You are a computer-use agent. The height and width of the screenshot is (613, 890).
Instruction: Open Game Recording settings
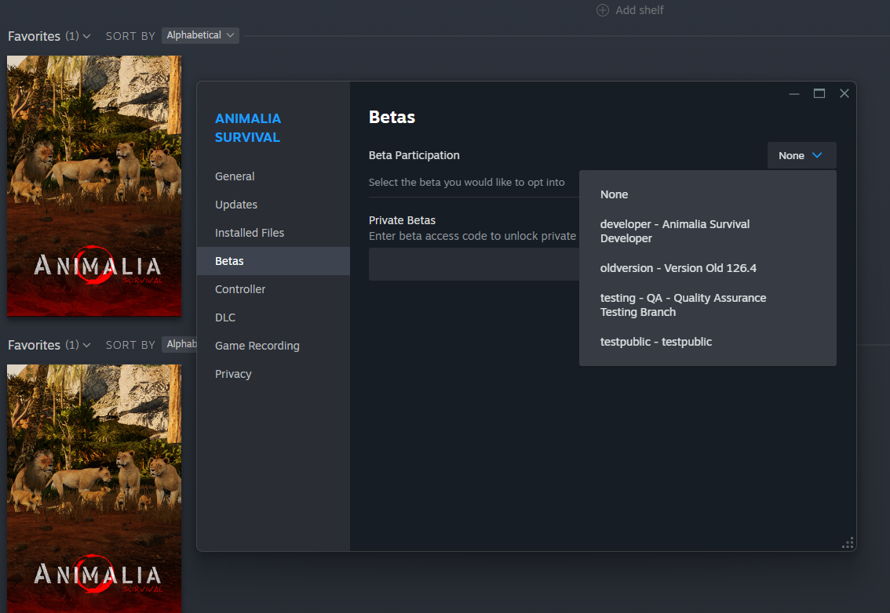pos(257,345)
